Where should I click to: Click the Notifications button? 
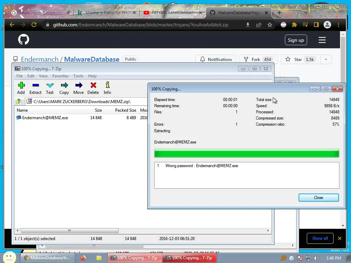(216, 60)
